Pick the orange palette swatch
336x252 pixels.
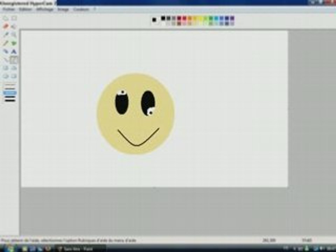click(190, 18)
